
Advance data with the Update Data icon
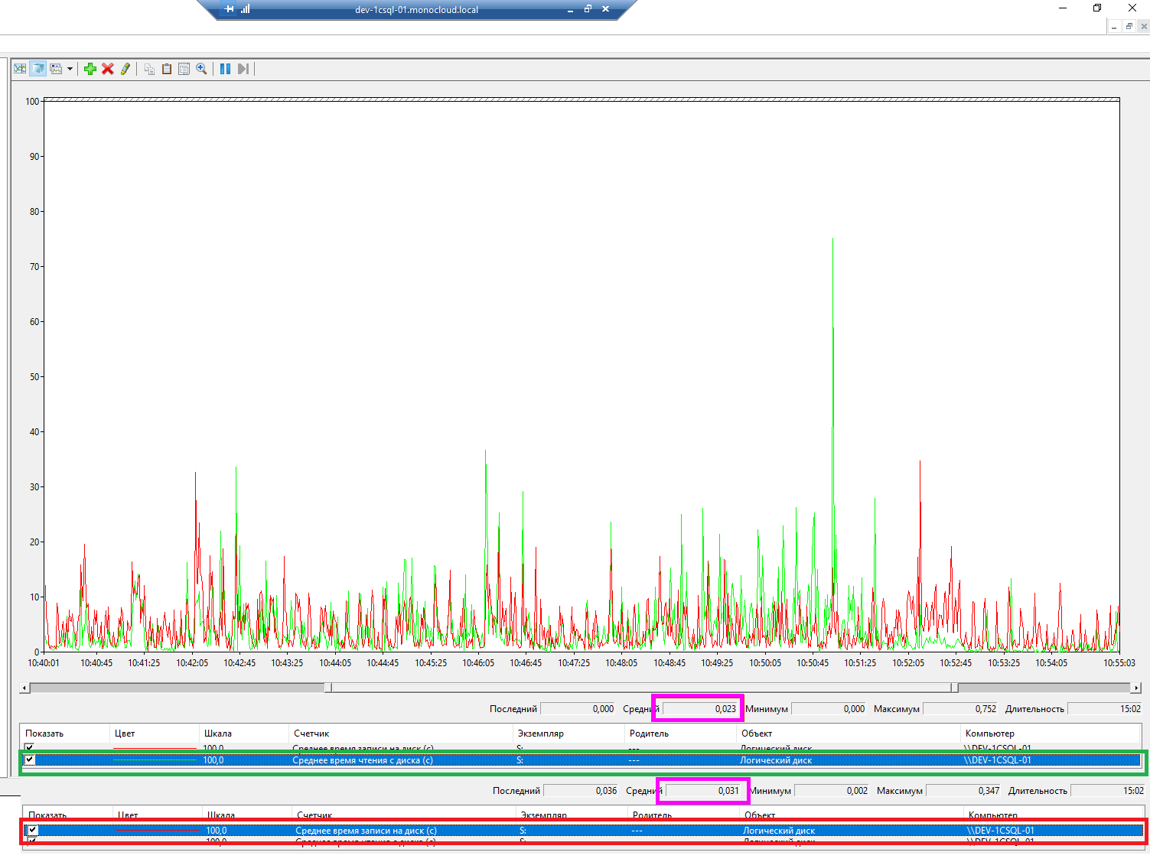click(243, 69)
